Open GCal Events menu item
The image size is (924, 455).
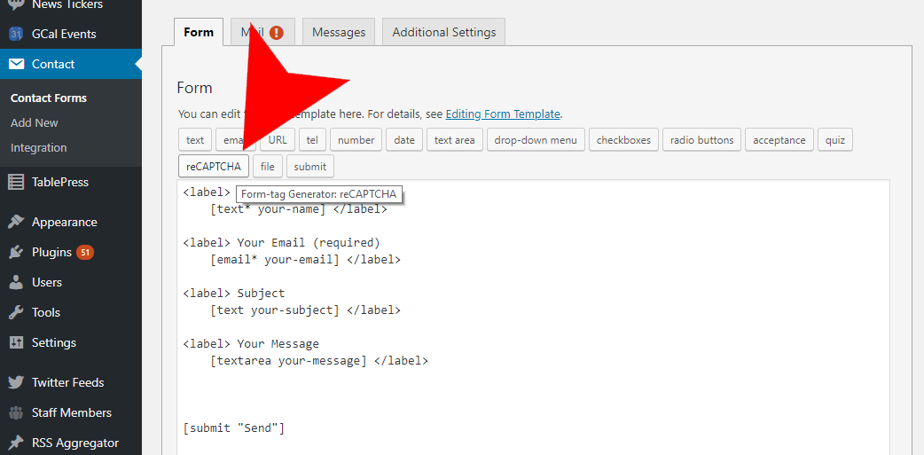64,35
